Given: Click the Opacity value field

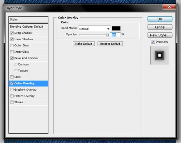Looking at the screenshot, I should coord(115,35).
